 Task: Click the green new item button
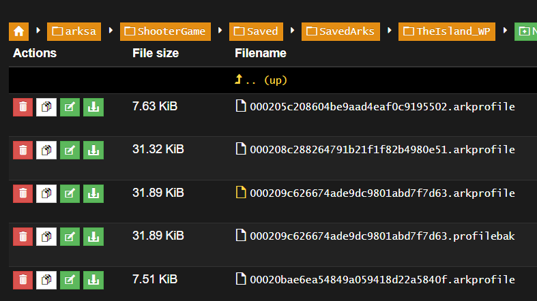click(525, 31)
